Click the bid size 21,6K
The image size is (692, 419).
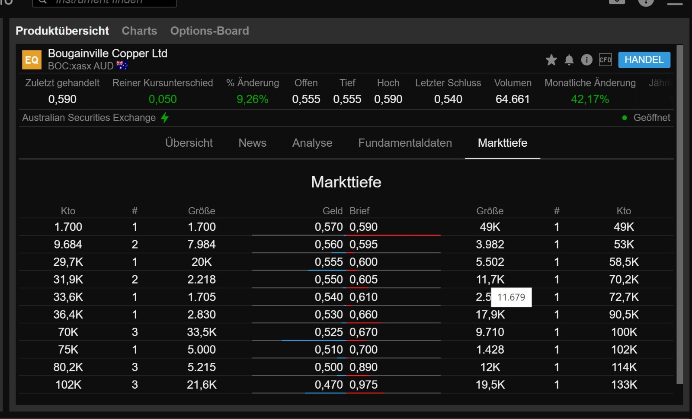[x=202, y=385]
